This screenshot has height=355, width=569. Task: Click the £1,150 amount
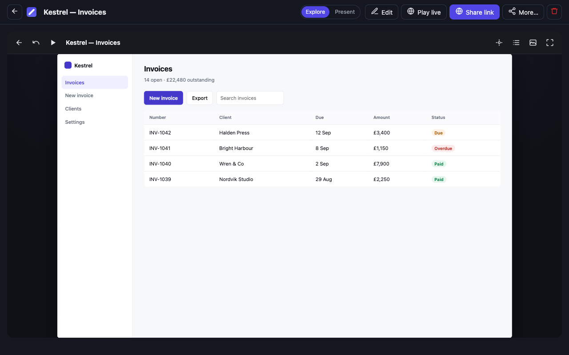click(x=381, y=148)
